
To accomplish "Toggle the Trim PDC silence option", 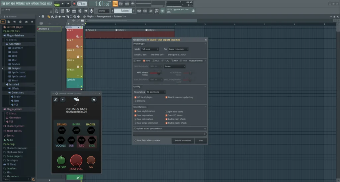I will (x=174, y=115).
